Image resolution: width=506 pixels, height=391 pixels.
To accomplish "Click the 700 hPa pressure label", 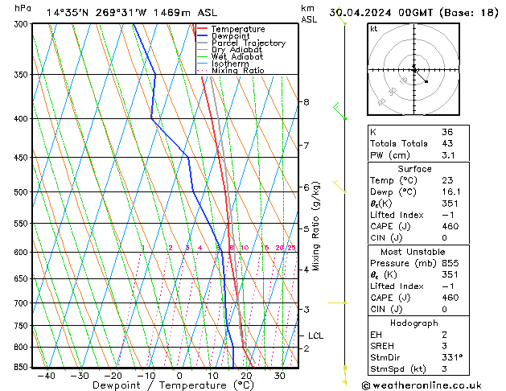I will [x=23, y=303].
